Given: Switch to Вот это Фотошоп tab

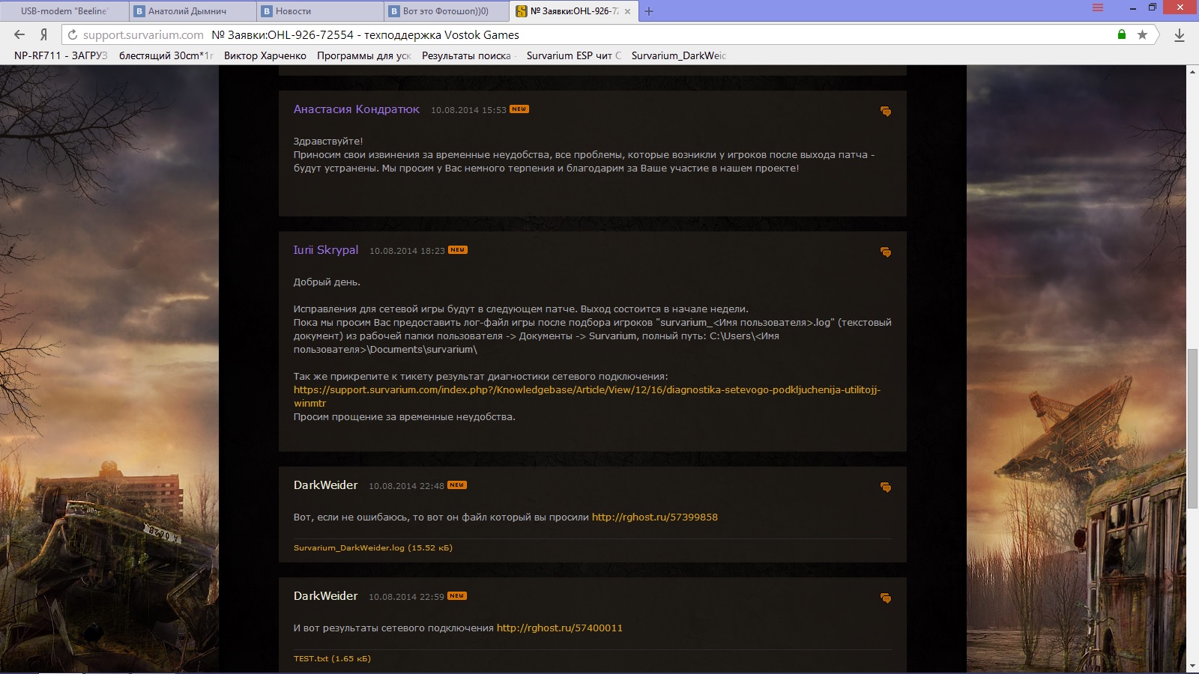Looking at the screenshot, I should pos(445,11).
